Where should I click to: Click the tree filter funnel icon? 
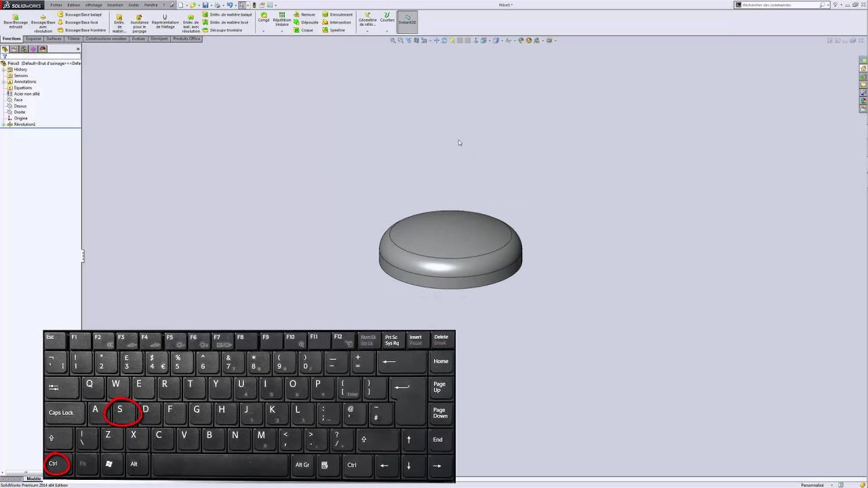[4, 57]
